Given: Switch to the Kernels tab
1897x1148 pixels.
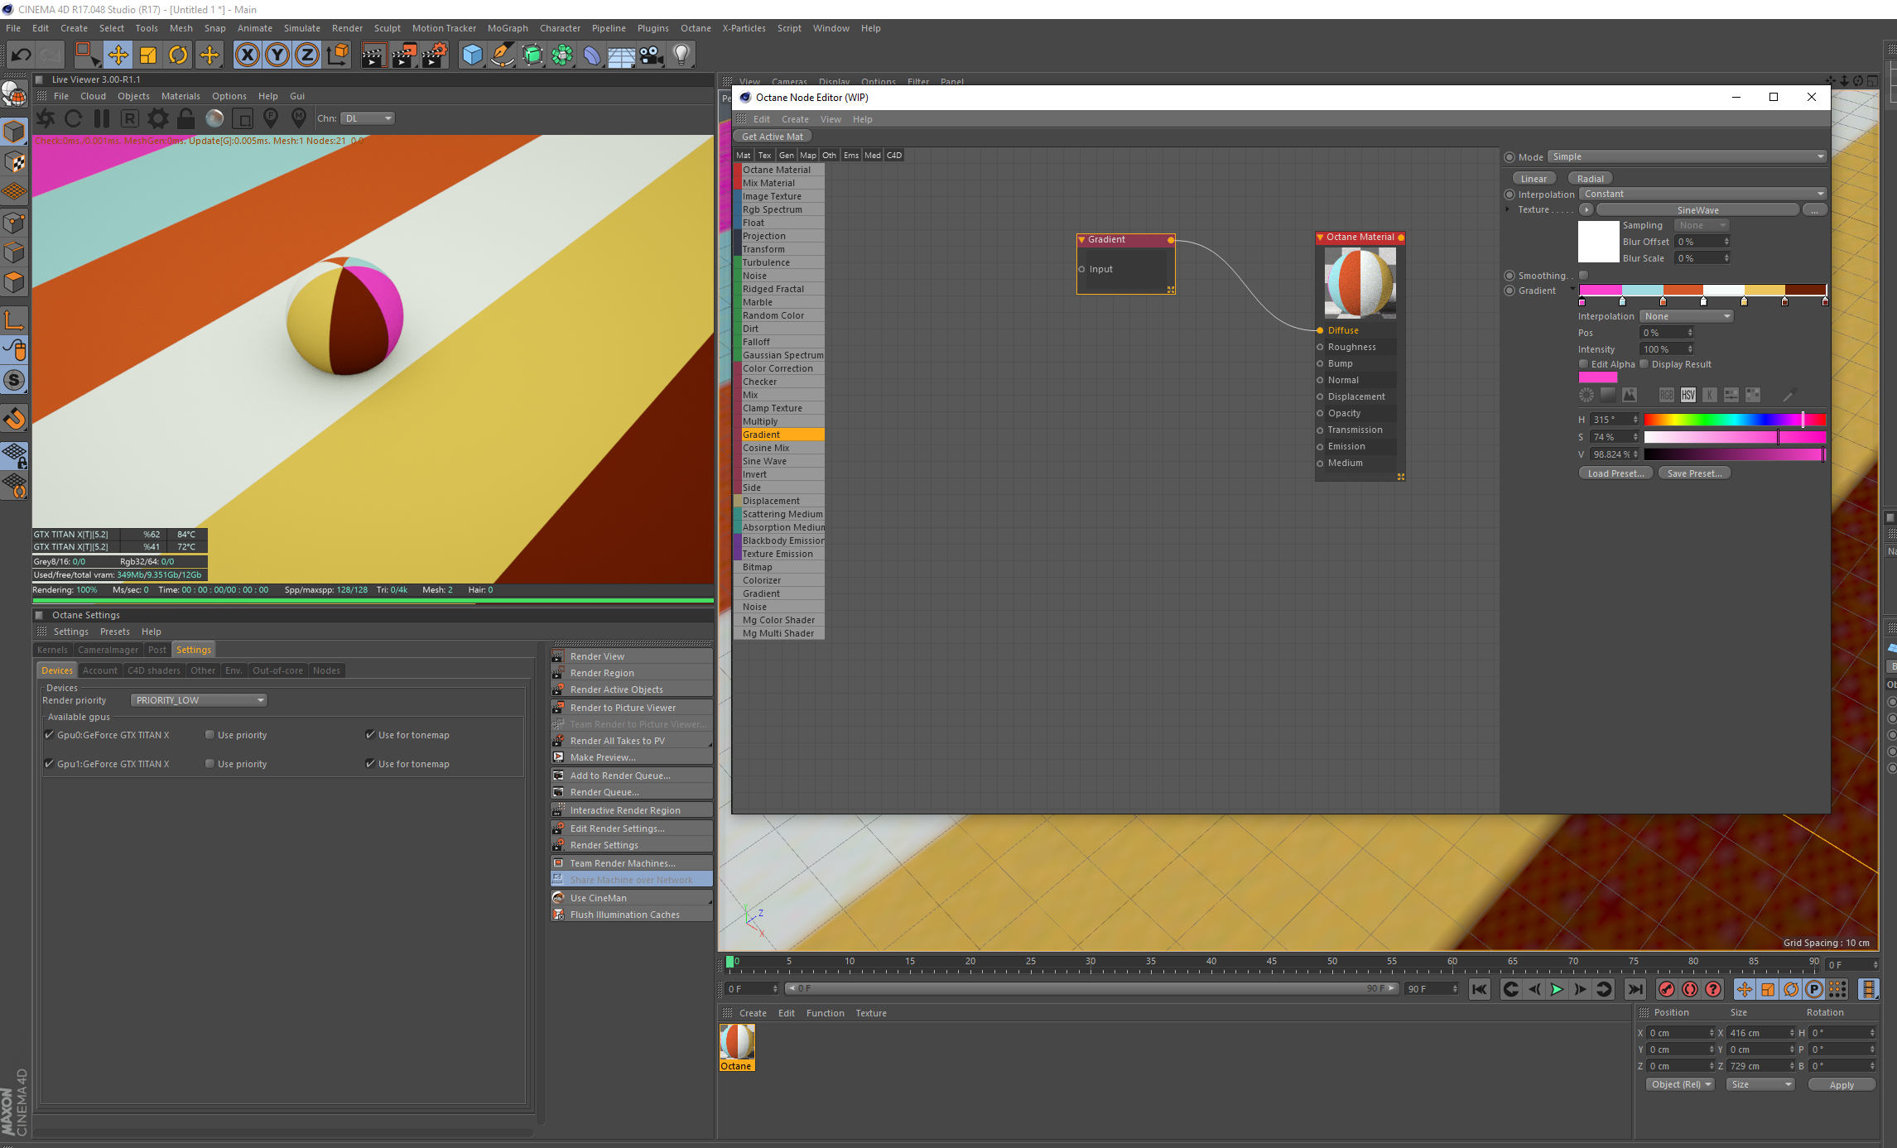Looking at the screenshot, I should [52, 650].
